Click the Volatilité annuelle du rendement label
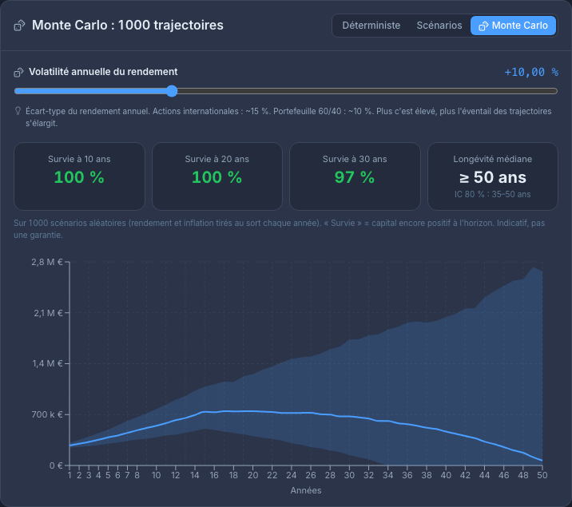Viewport: 572px width, 507px height. click(x=103, y=72)
